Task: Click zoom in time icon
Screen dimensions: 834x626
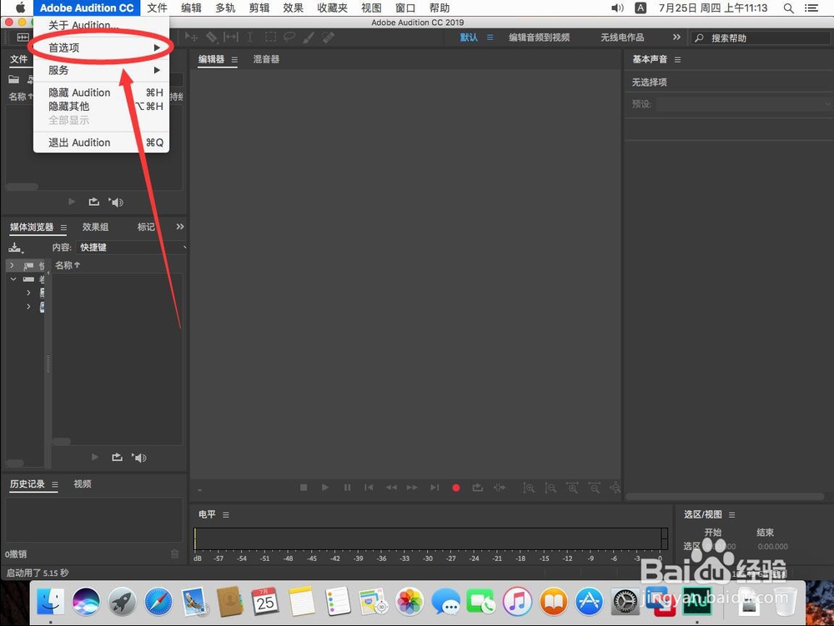Action: 572,488
